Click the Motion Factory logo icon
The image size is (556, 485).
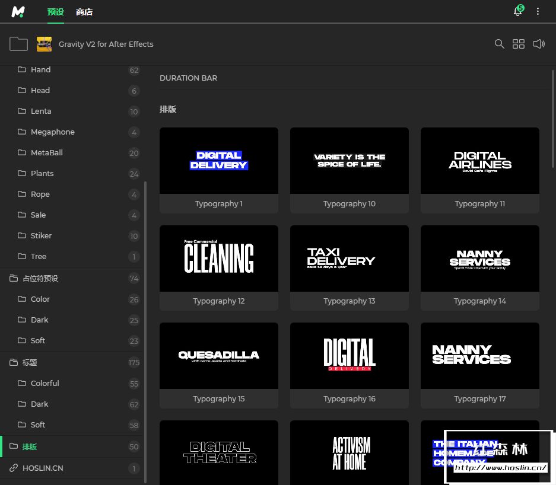[18, 12]
